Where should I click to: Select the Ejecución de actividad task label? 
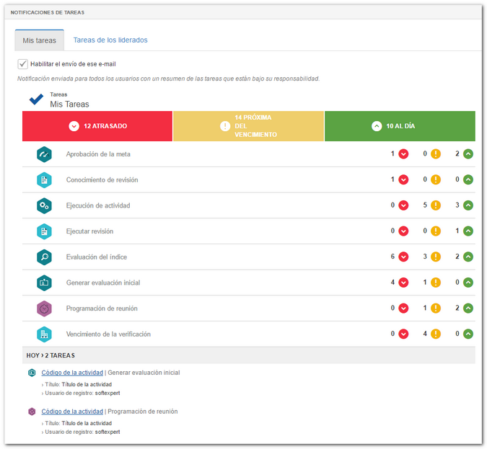point(98,205)
